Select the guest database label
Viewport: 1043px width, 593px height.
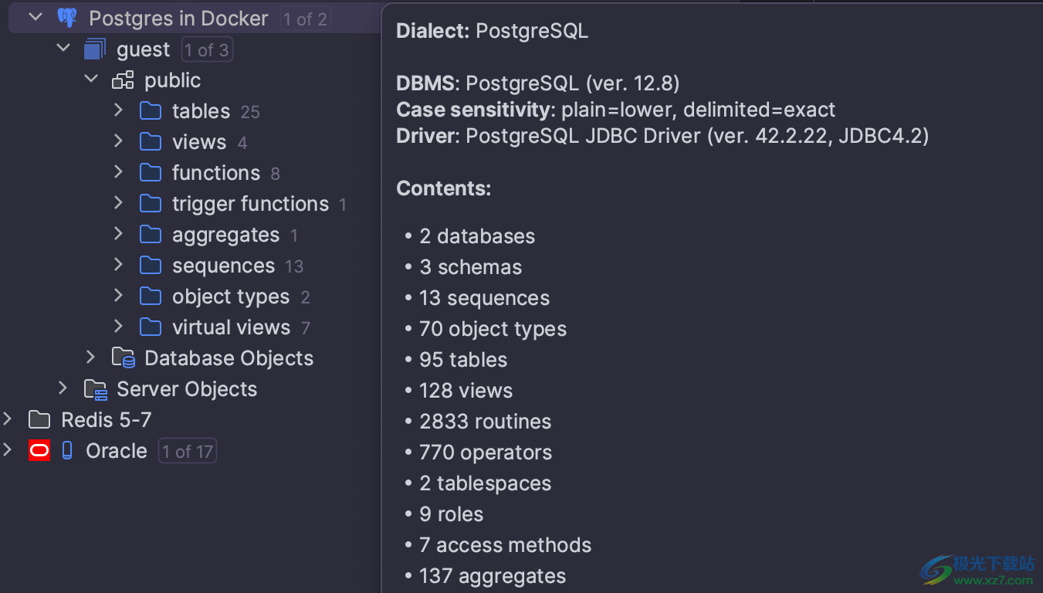click(143, 50)
